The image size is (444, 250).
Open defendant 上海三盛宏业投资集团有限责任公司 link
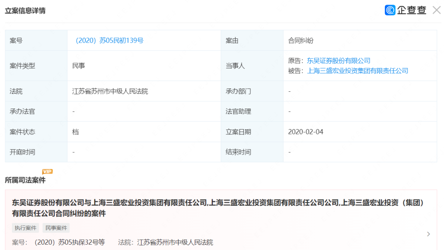click(x=358, y=71)
